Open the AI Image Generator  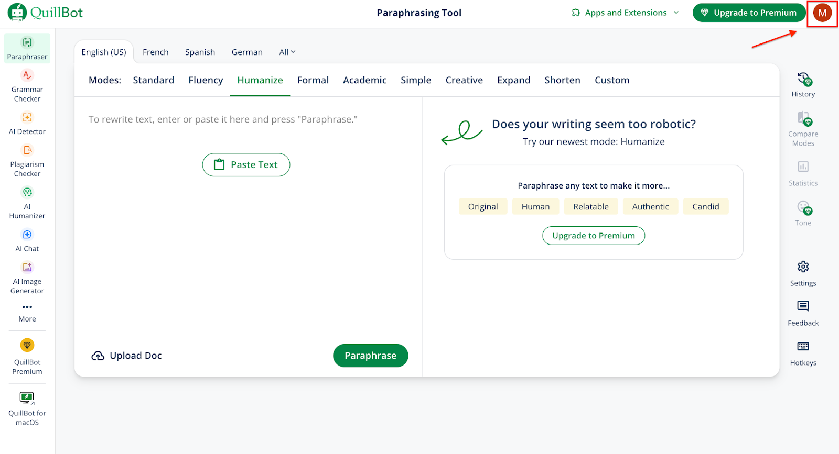click(27, 278)
